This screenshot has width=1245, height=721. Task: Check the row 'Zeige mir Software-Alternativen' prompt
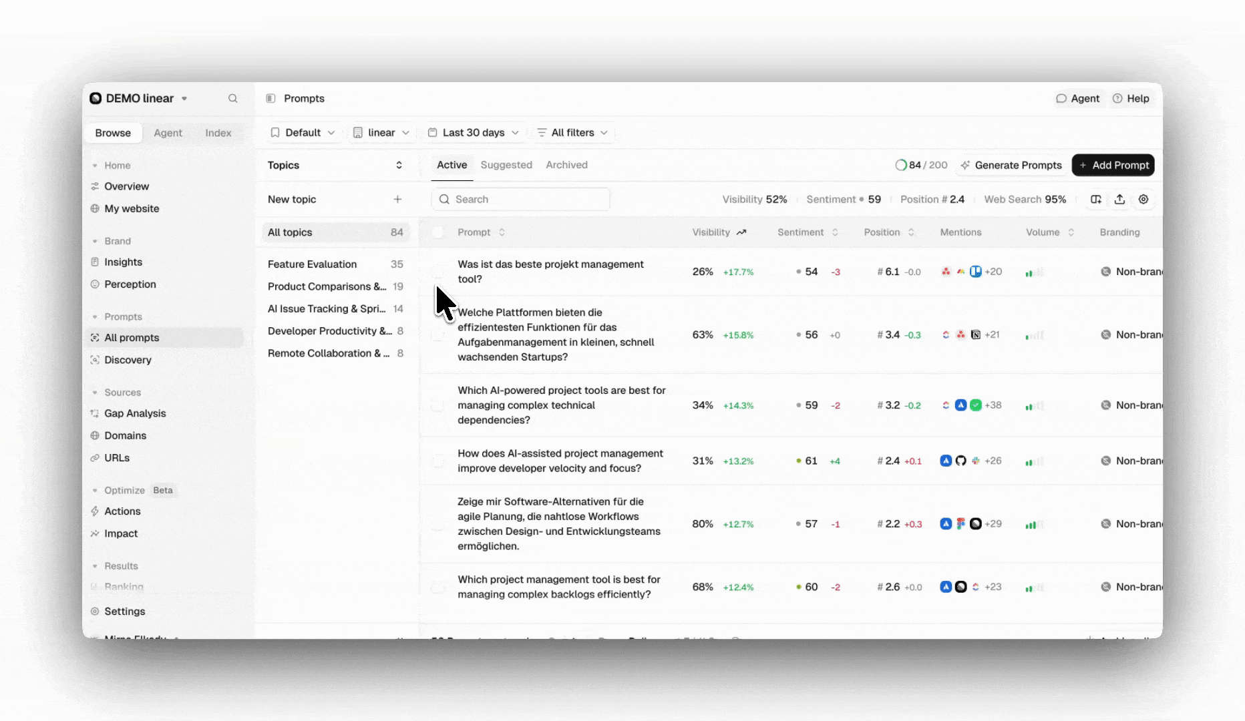(x=437, y=524)
